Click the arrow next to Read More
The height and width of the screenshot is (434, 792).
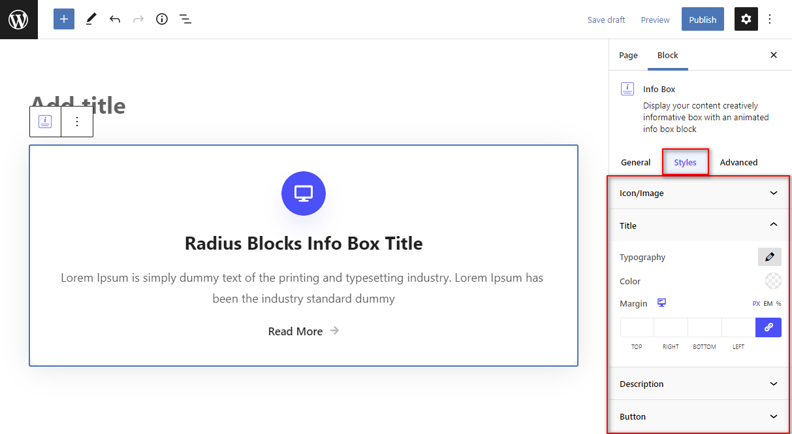pyautogui.click(x=334, y=331)
